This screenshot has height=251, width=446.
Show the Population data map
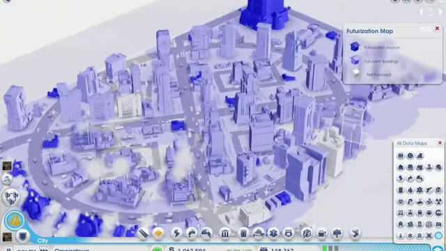[401, 155]
